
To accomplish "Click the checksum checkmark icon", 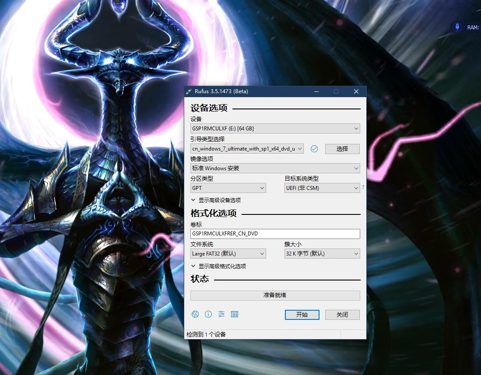I will (x=314, y=149).
